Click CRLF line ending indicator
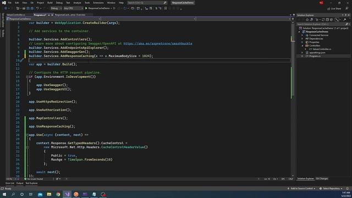This screenshot has width=352, height=198. (291, 179)
